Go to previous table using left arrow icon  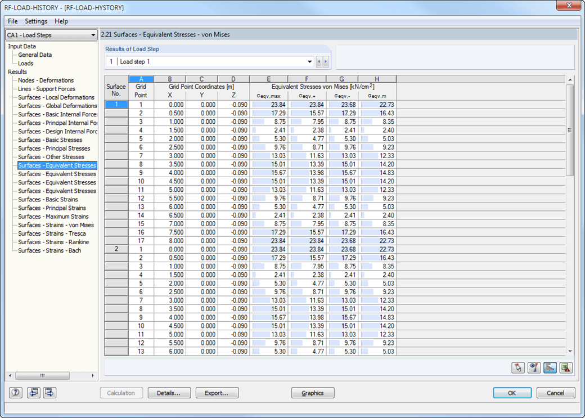point(33,393)
